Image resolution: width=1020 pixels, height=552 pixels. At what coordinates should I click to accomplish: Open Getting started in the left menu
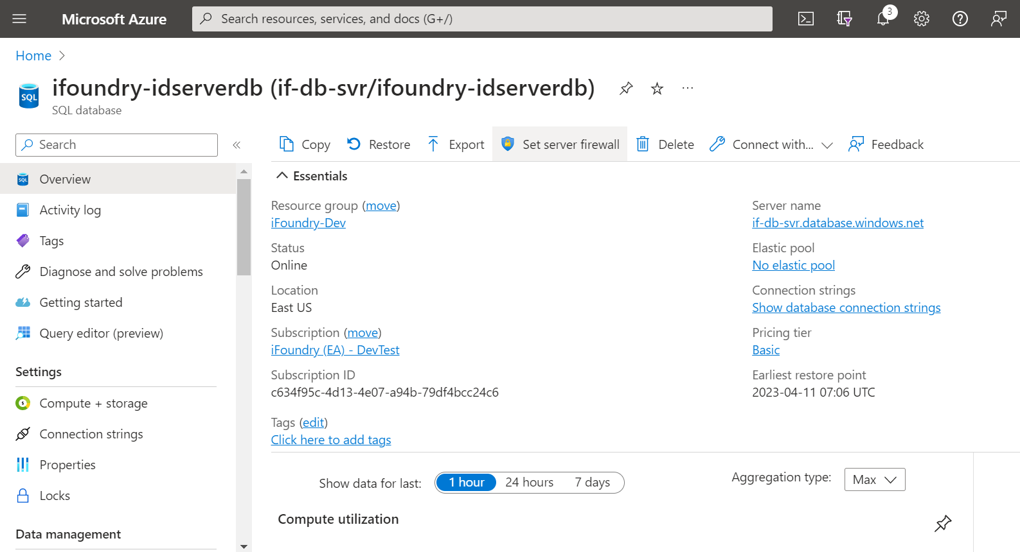click(118, 302)
